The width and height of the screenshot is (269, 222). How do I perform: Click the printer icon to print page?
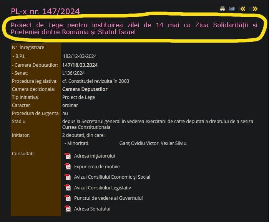223,9
